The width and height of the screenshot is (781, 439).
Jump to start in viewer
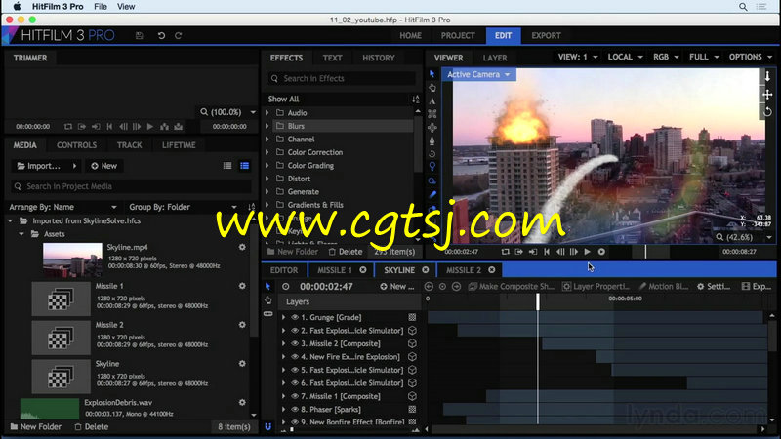click(547, 252)
